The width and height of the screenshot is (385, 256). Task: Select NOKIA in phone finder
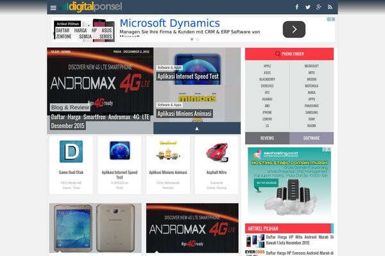pyautogui.click(x=312, y=93)
